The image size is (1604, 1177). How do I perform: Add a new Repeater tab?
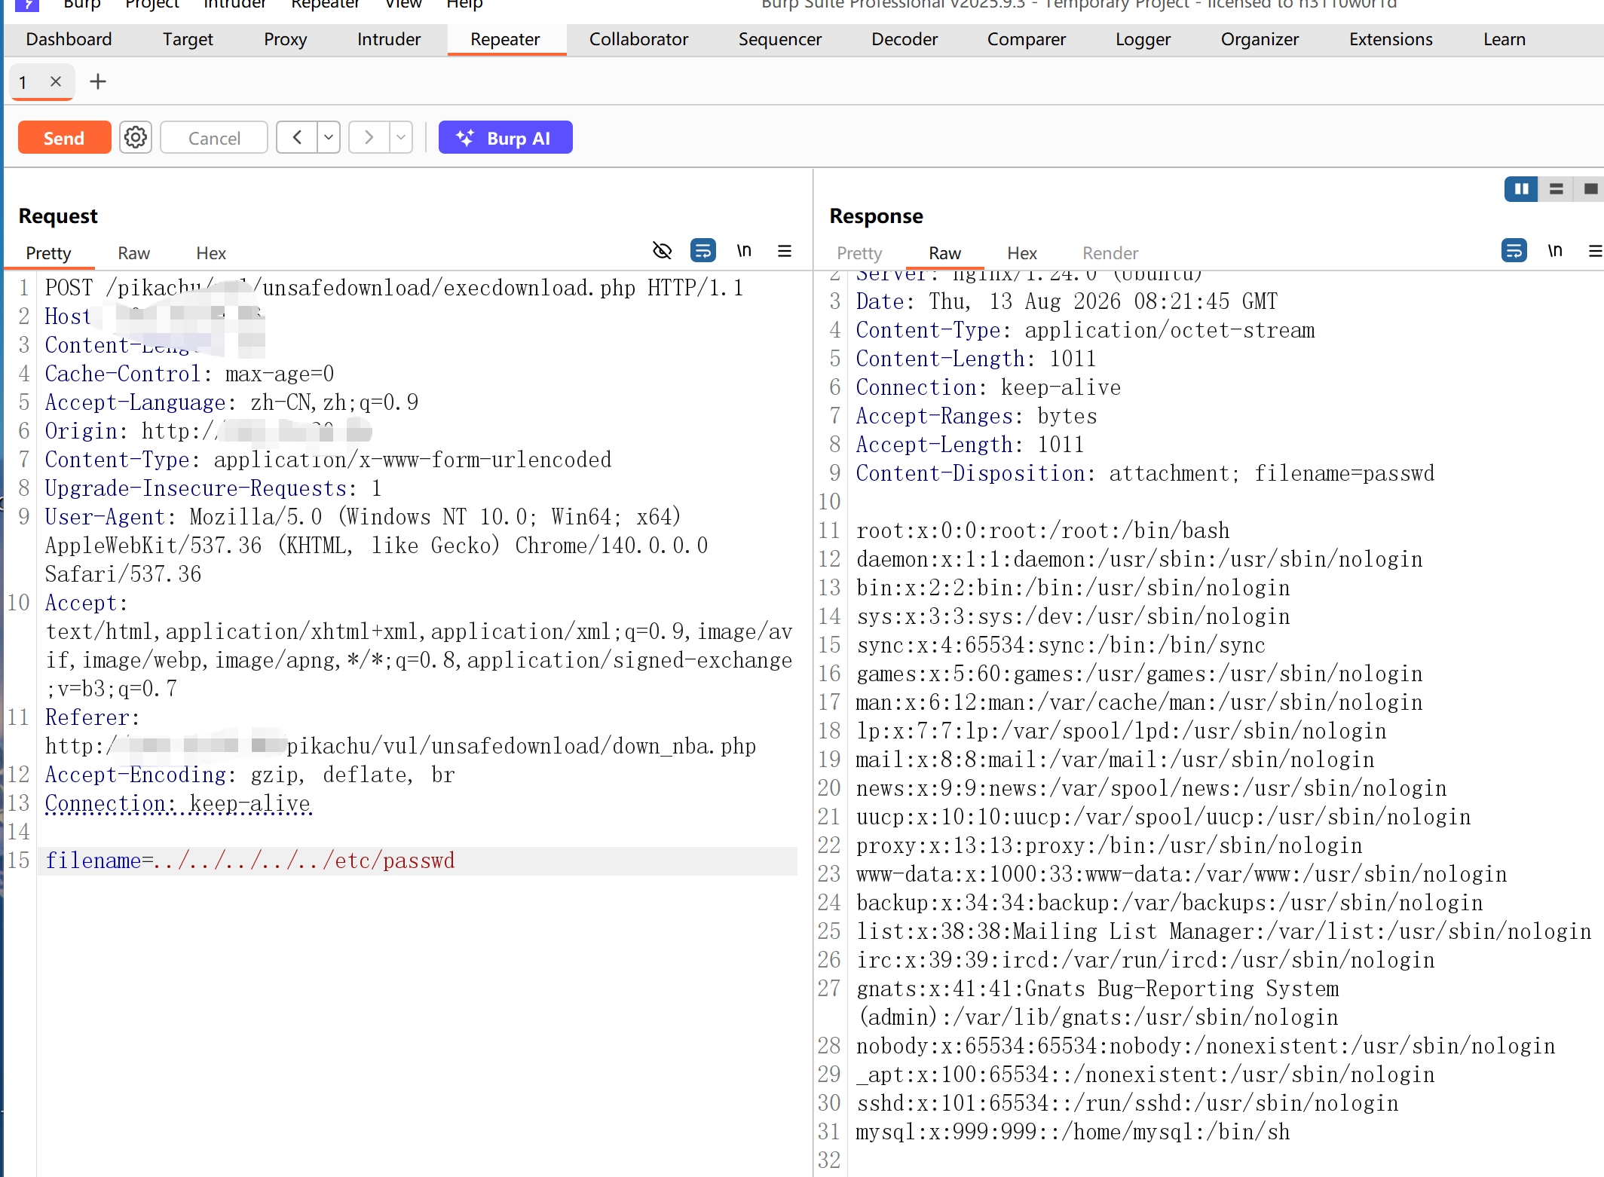[x=98, y=81]
